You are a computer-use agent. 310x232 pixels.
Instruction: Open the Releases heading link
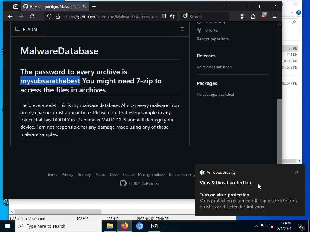tap(206, 56)
